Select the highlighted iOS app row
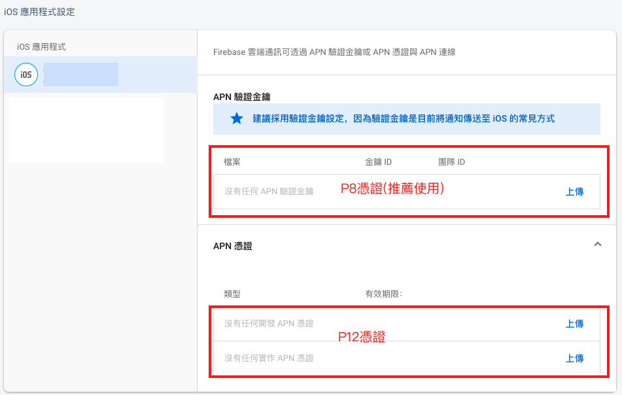 [101, 75]
